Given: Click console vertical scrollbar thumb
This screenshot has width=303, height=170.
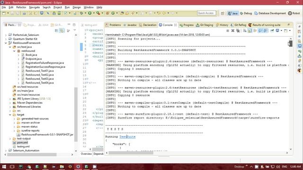Looking at the screenshot, I should click(x=291, y=43).
